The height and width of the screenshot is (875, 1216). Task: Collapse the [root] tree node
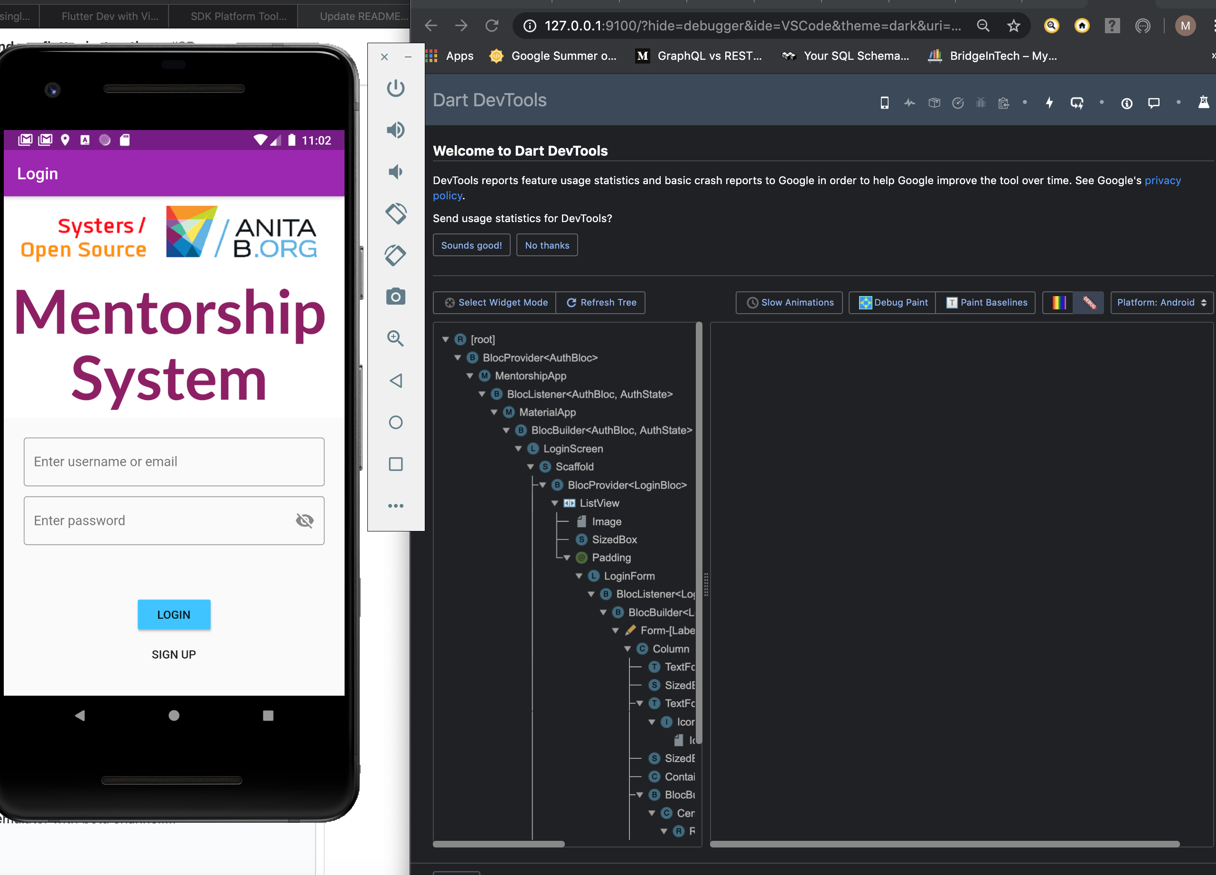point(446,339)
